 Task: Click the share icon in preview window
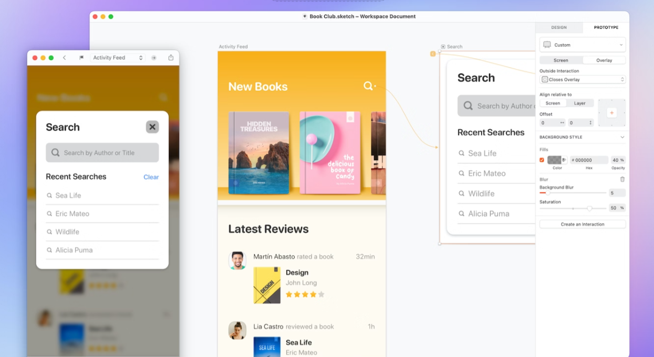coord(171,58)
